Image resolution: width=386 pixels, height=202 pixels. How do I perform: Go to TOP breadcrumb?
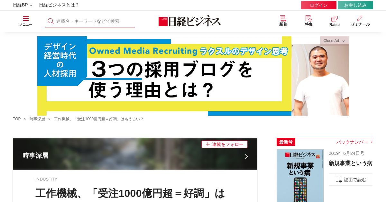(17, 119)
